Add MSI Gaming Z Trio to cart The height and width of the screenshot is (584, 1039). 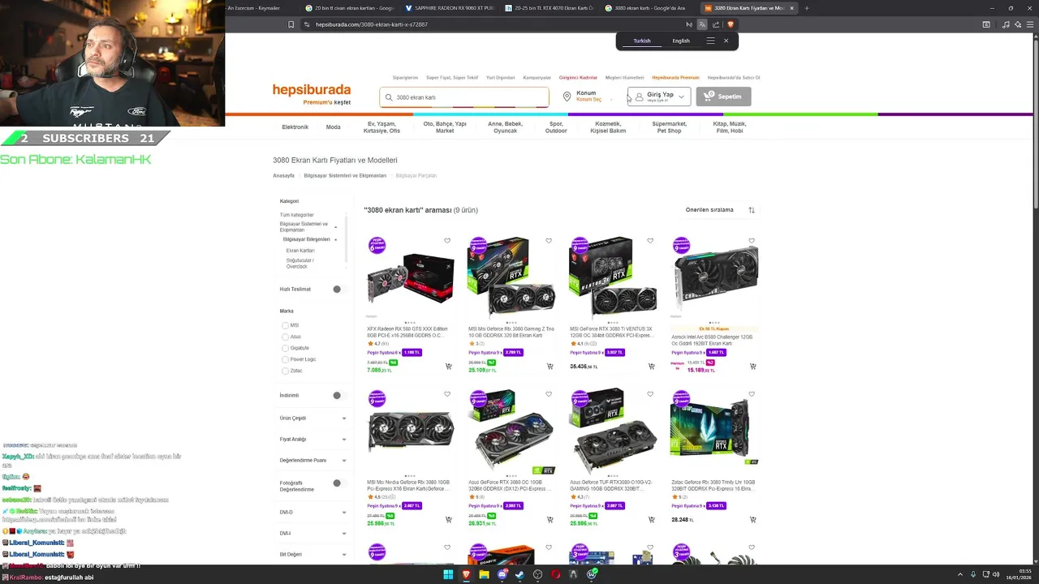pyautogui.click(x=550, y=367)
